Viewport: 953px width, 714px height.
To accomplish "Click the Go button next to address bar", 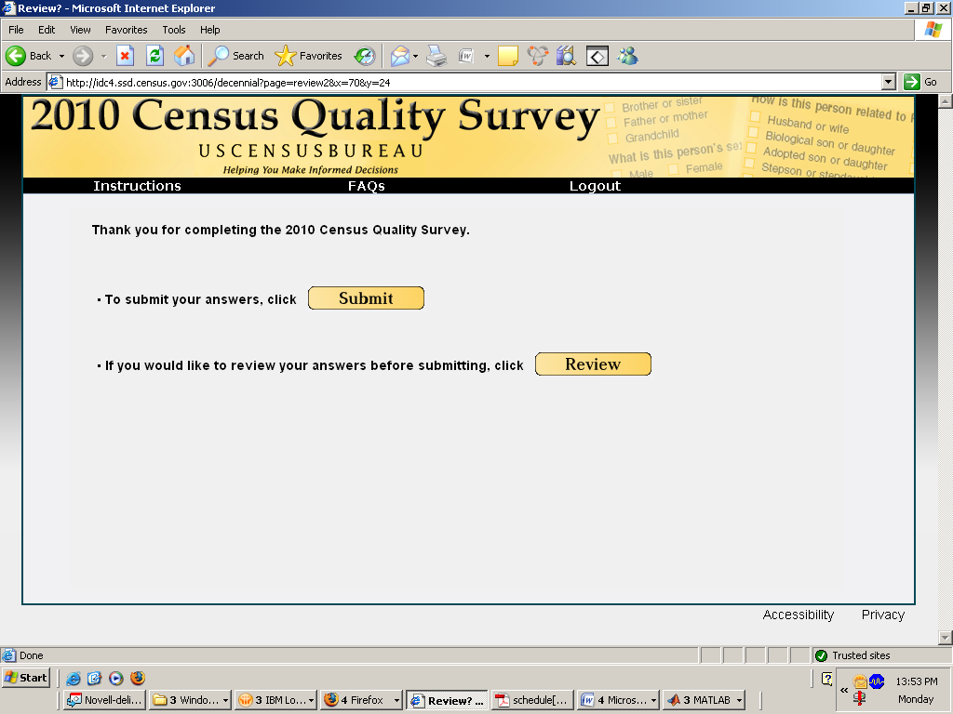I will coord(920,82).
